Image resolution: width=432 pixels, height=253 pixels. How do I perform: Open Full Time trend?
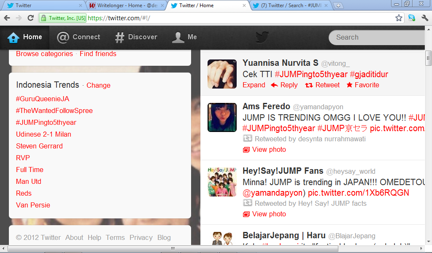(x=30, y=170)
